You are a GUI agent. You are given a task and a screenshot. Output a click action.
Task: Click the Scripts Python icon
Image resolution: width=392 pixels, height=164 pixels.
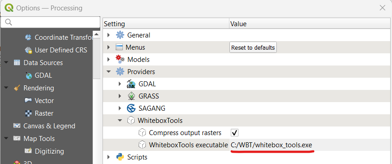click(120, 157)
